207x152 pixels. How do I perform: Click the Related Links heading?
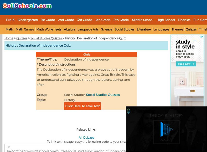coord(86,130)
